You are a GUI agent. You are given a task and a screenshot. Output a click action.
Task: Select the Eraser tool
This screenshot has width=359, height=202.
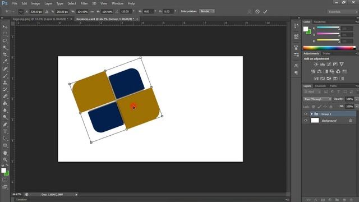(x=5, y=97)
